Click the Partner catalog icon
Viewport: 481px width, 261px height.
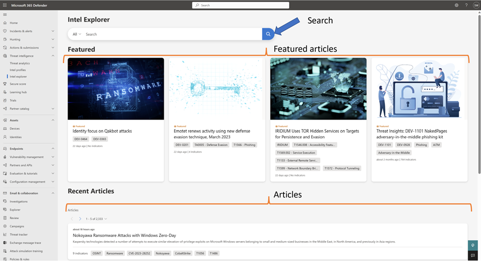pyautogui.click(x=5, y=109)
